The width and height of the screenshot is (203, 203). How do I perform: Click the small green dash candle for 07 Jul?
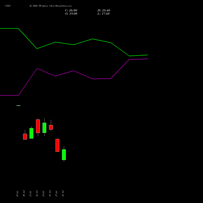18,106
